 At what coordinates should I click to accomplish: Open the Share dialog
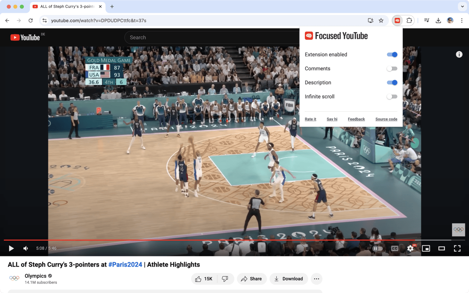point(252,279)
